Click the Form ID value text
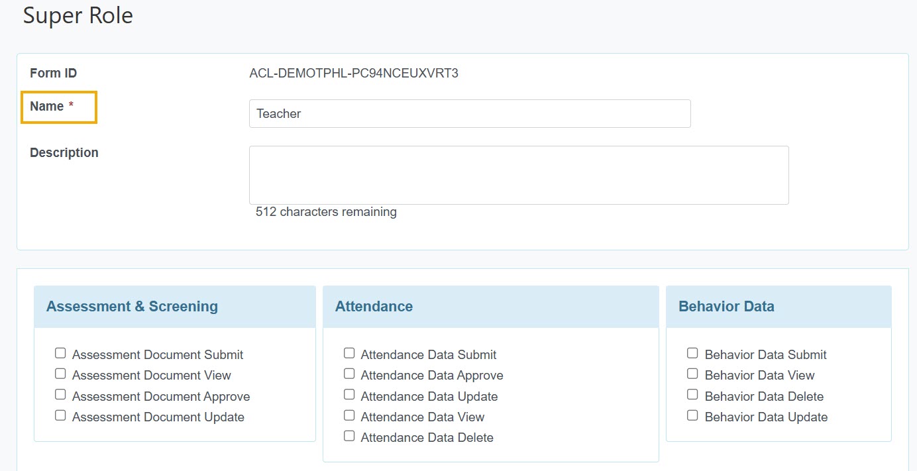Screen dimensions: 917x471 354,74
